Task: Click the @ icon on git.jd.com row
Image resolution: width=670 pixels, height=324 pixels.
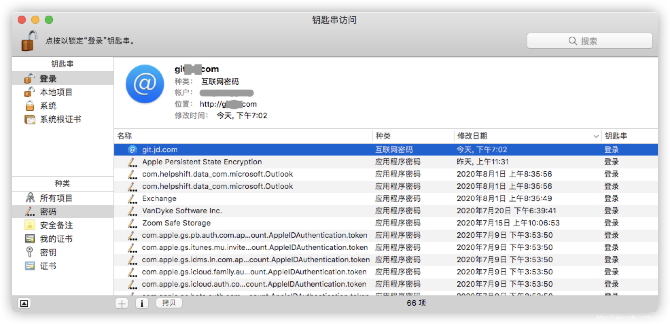Action: pyautogui.click(x=132, y=149)
